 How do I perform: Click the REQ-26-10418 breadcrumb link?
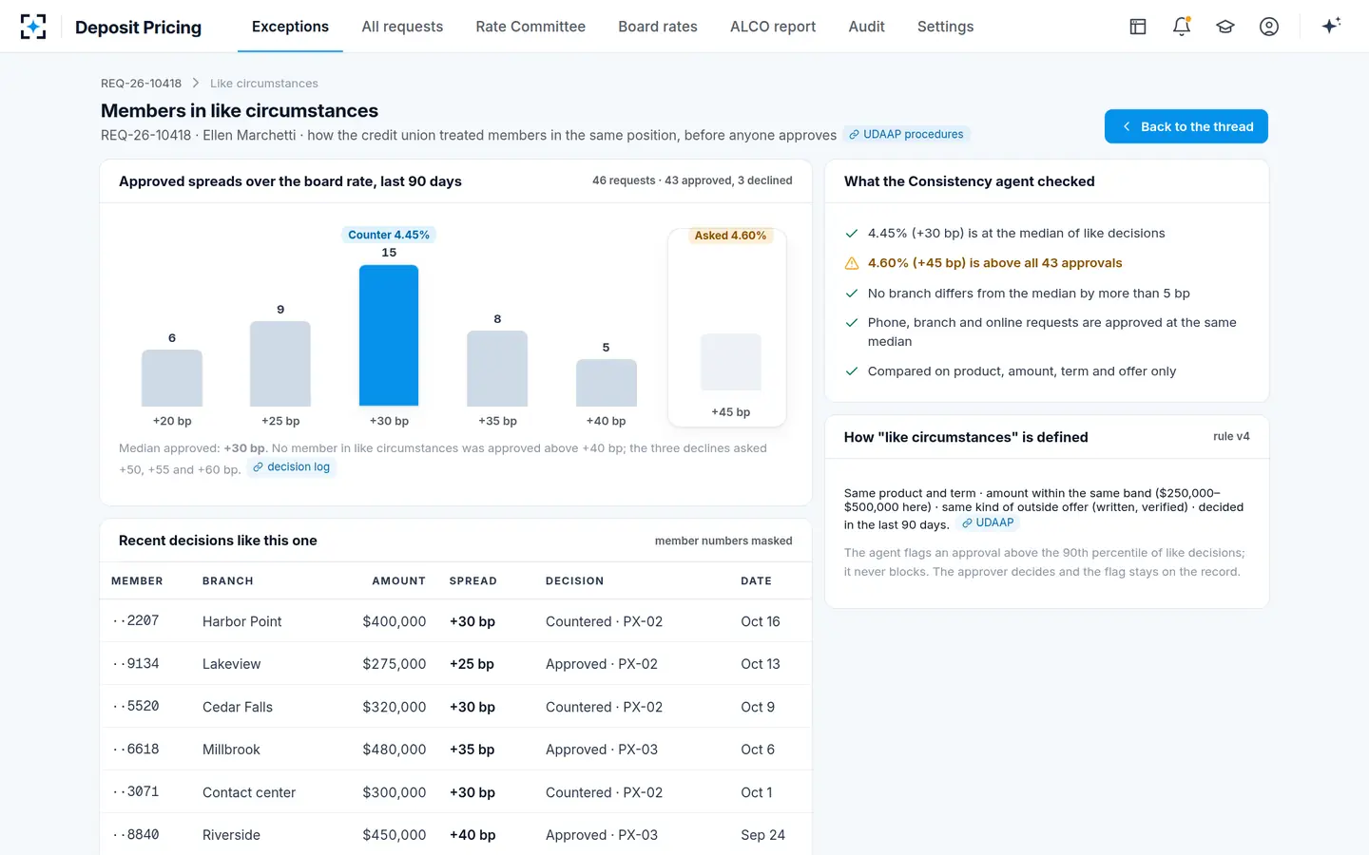(141, 84)
